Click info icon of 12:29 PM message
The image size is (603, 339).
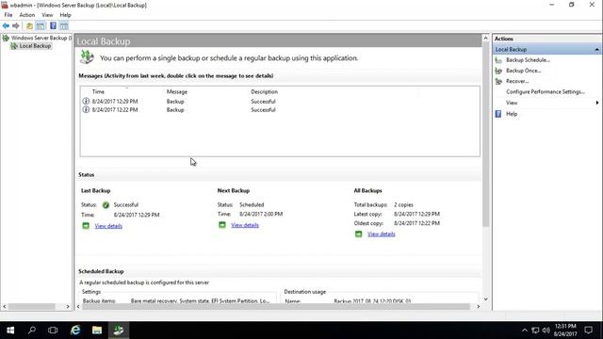(86, 101)
